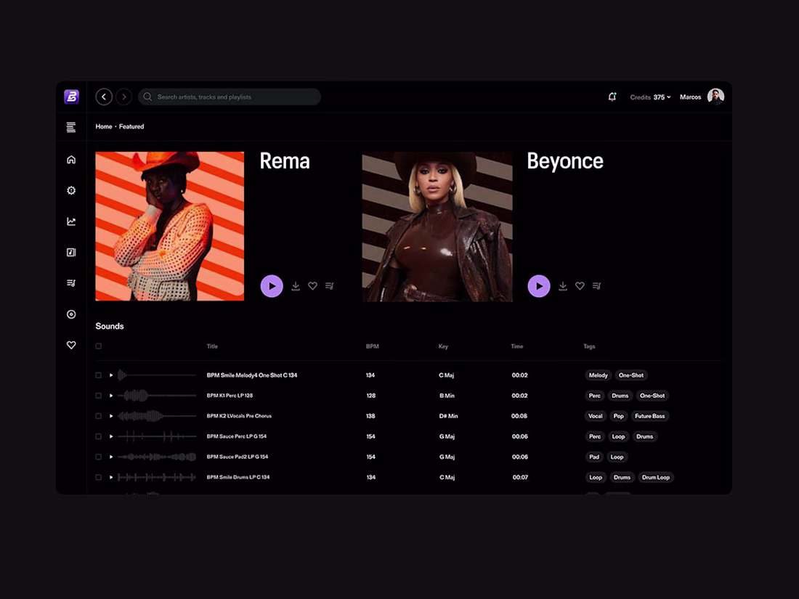Go to Home in the breadcrumb
This screenshot has width=799, height=599.
pos(103,126)
